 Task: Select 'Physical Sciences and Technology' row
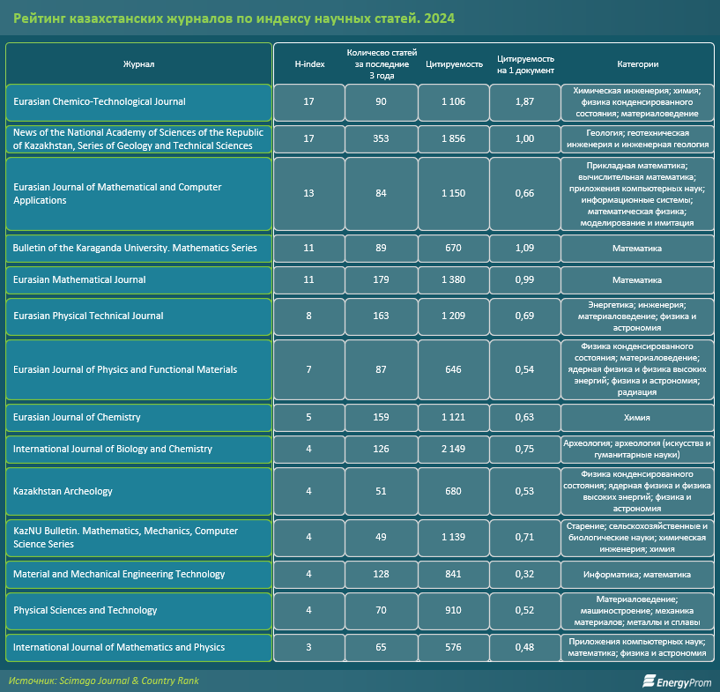pos(138,611)
